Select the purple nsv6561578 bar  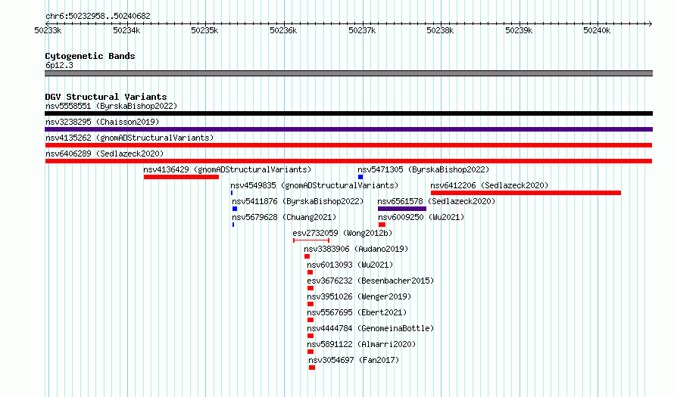(x=402, y=209)
